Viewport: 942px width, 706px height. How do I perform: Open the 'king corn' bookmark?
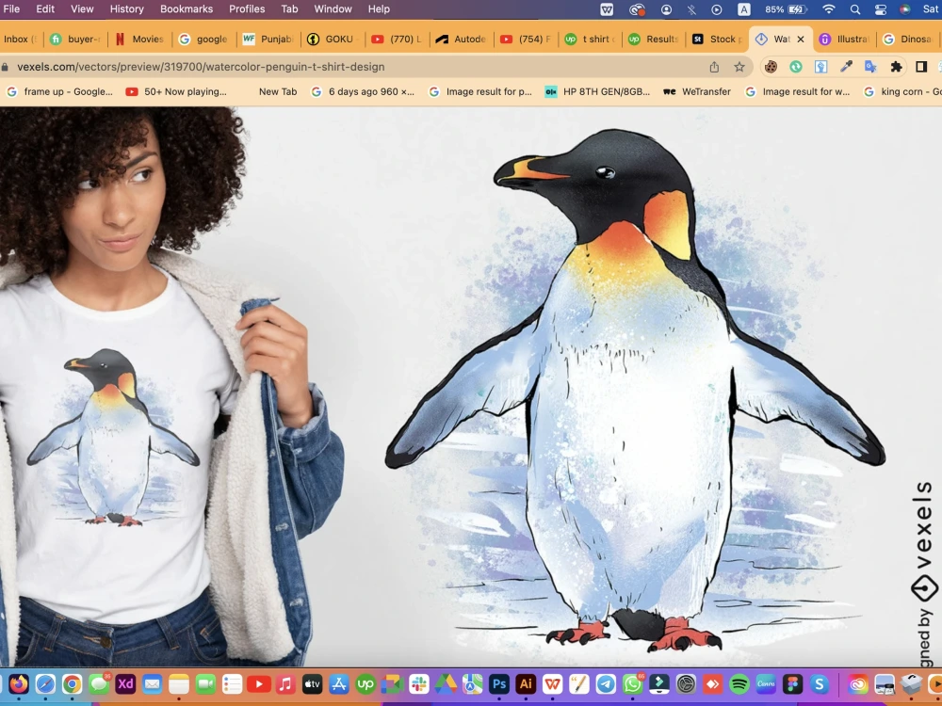(902, 92)
